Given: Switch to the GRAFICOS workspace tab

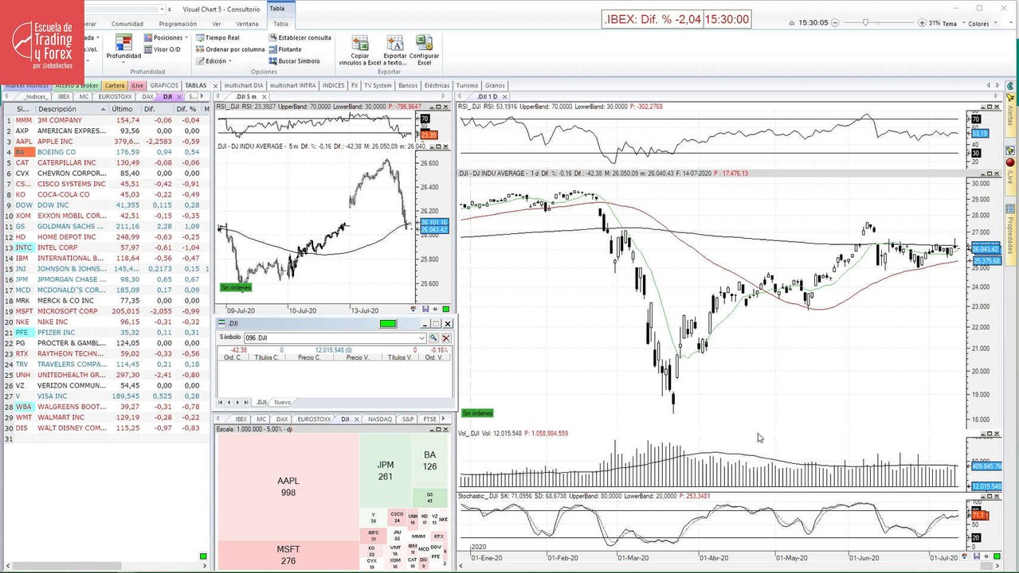Looking at the screenshot, I should (164, 85).
